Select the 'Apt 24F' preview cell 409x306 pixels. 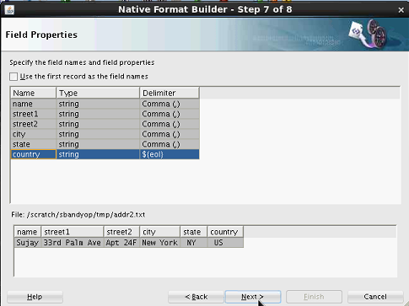tap(121, 243)
